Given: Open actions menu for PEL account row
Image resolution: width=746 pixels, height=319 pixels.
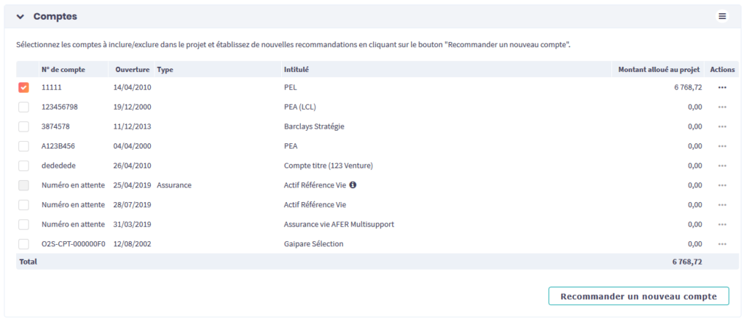Looking at the screenshot, I should pos(722,87).
